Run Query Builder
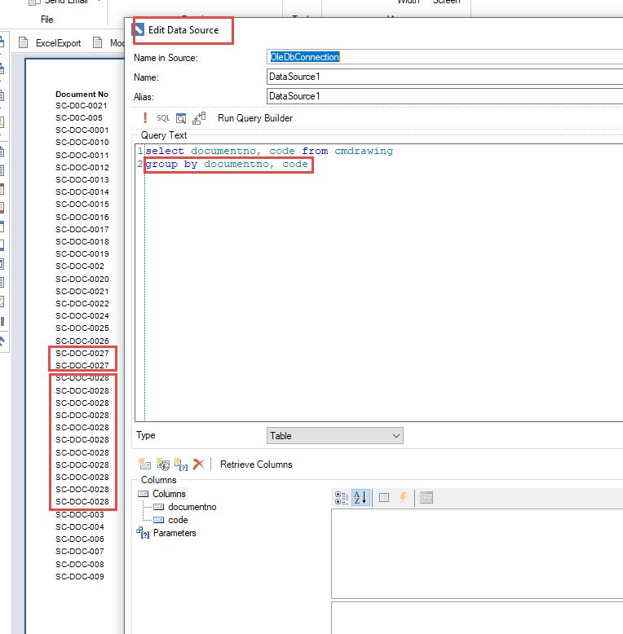This screenshot has height=634, width=623. pos(255,118)
